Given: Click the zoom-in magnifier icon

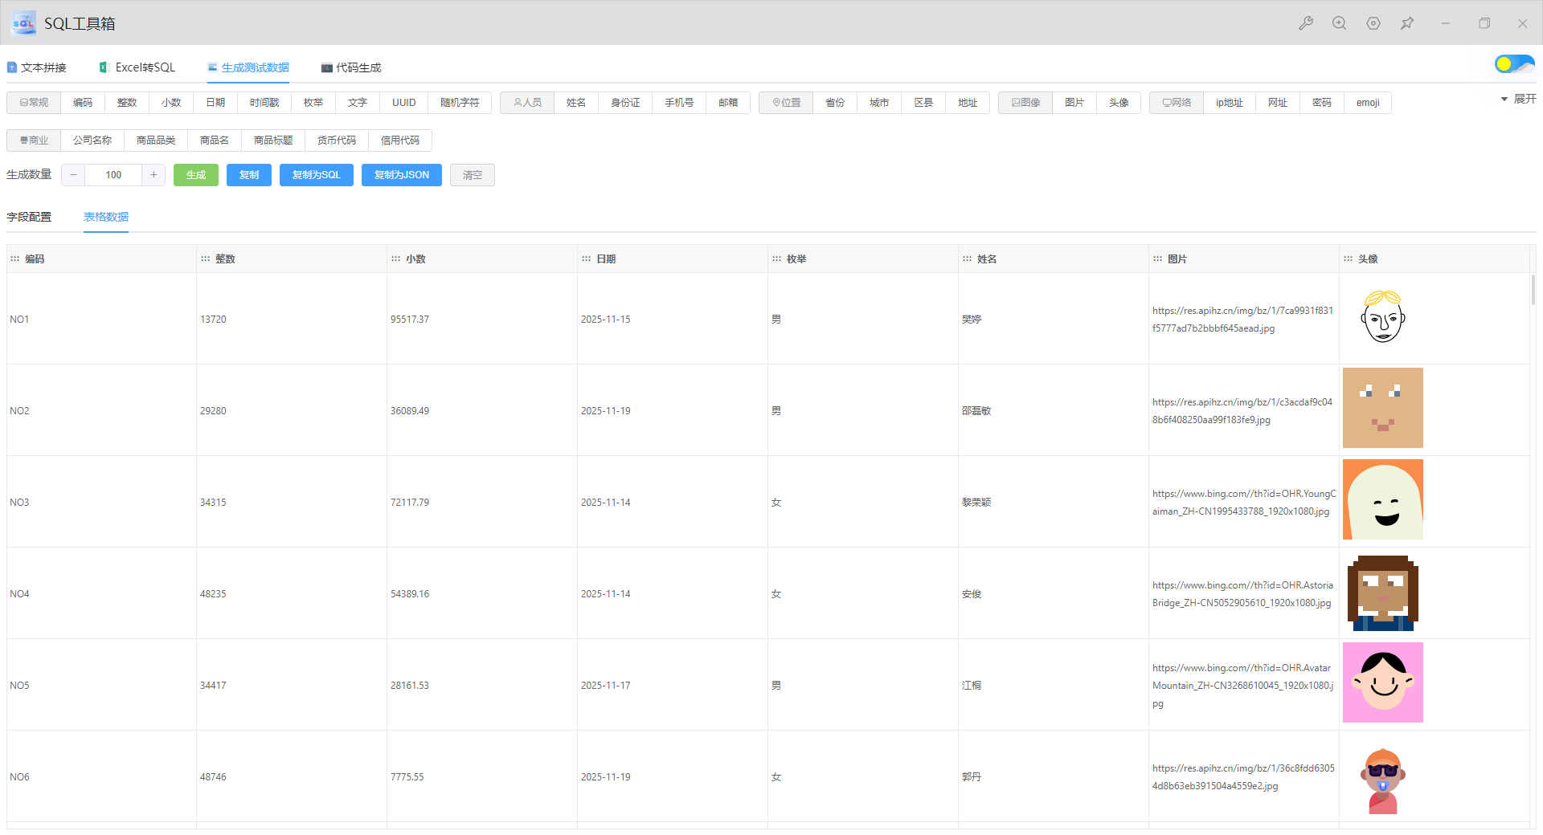Looking at the screenshot, I should (1339, 23).
